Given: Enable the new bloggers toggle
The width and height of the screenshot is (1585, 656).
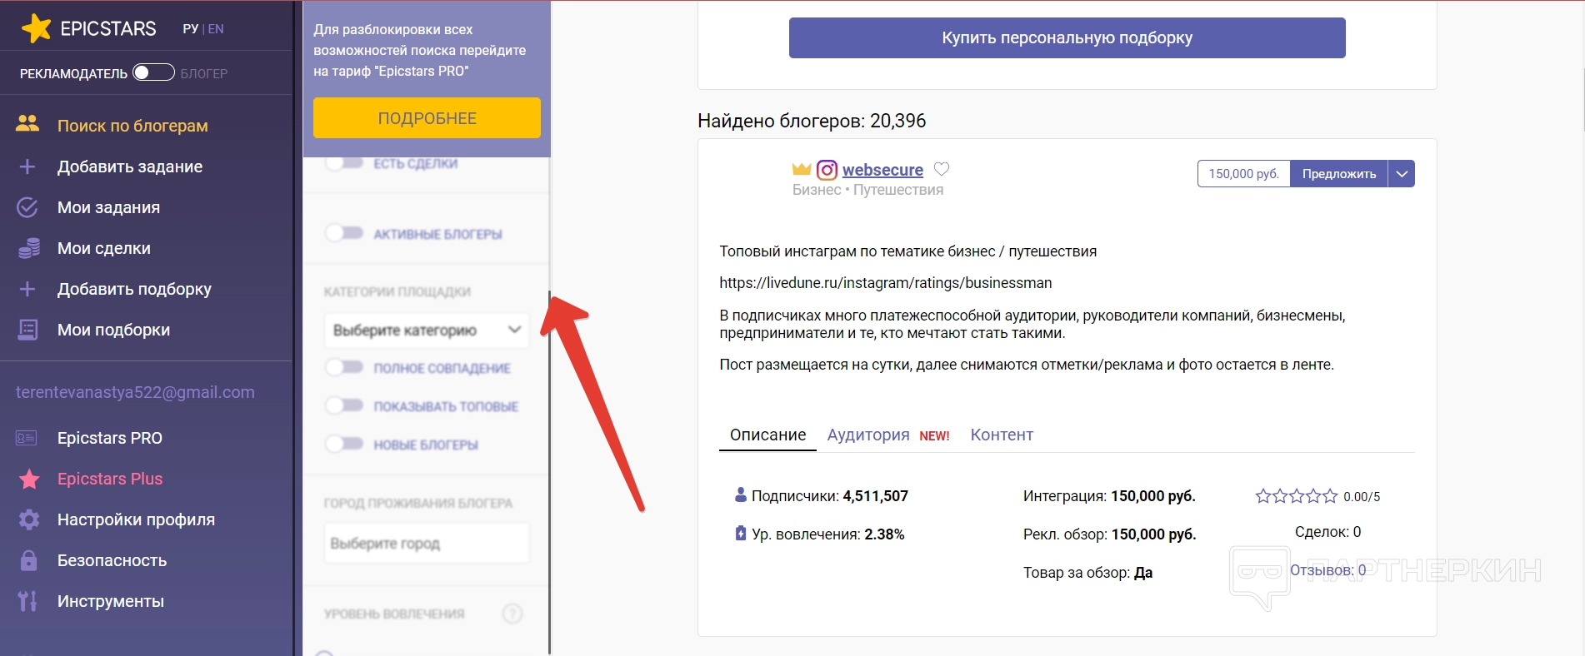Looking at the screenshot, I should (344, 444).
